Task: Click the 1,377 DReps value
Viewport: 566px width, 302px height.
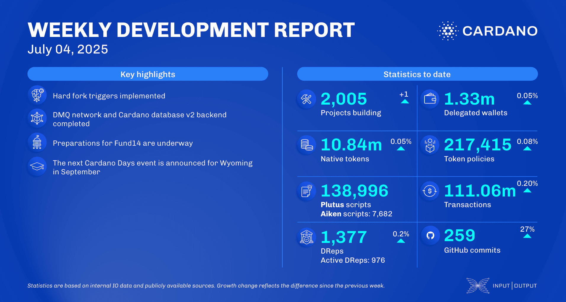Action: tap(344, 237)
